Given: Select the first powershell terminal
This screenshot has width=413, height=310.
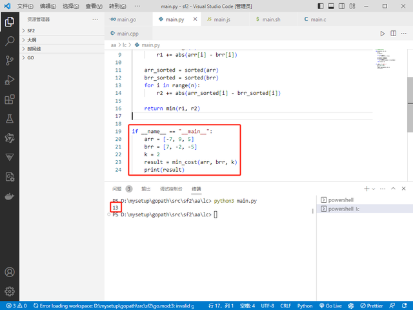Looking at the screenshot, I should [365, 200].
